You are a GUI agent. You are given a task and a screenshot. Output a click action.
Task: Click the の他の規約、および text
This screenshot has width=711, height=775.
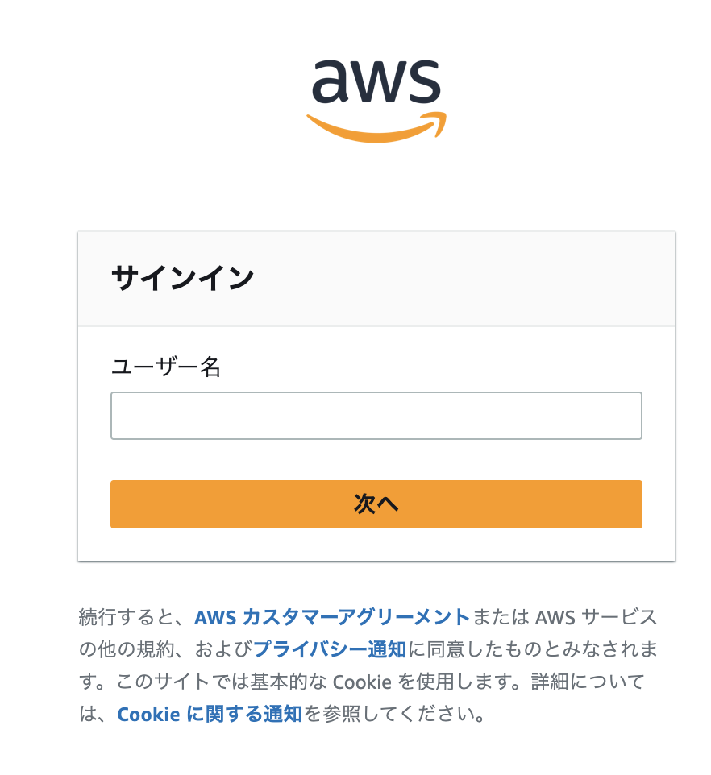coord(165,649)
